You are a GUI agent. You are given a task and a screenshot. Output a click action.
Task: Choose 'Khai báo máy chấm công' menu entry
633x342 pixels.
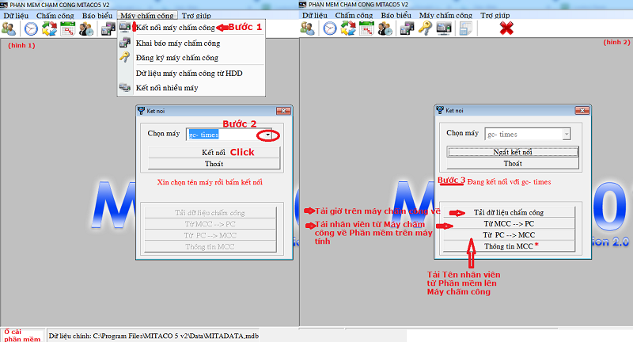(x=191, y=43)
